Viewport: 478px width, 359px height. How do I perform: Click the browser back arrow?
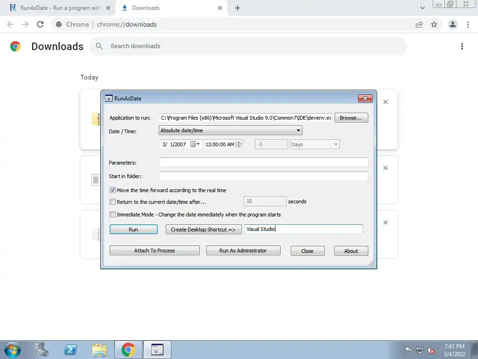point(10,24)
